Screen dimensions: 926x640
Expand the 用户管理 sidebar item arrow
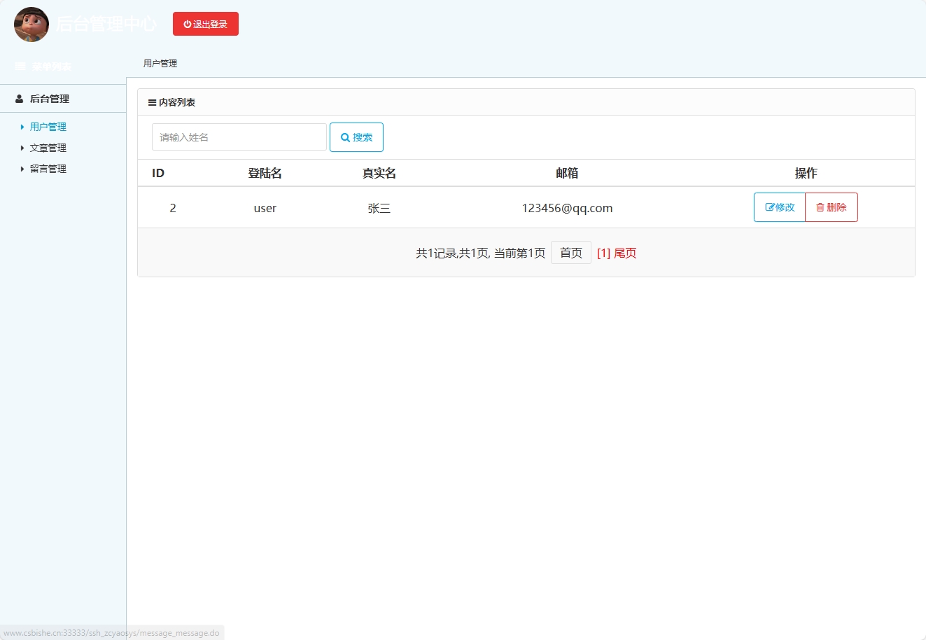[21, 127]
